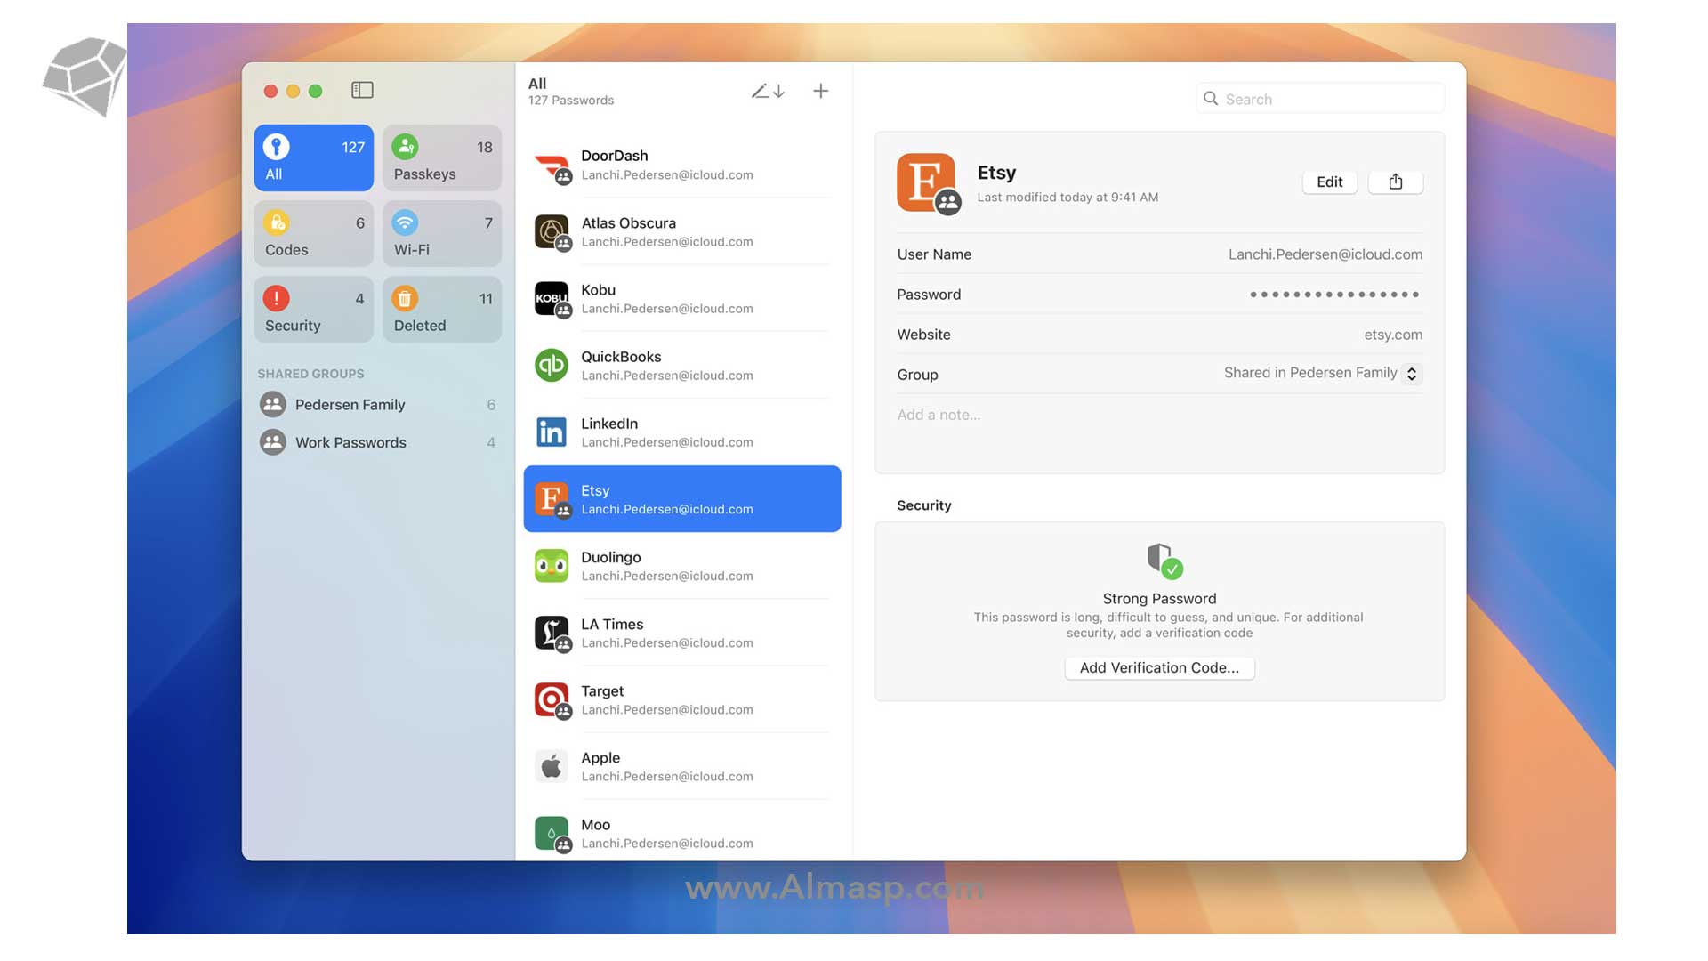Select the Target entry name
The height and width of the screenshot is (961, 1708).
[x=602, y=691]
